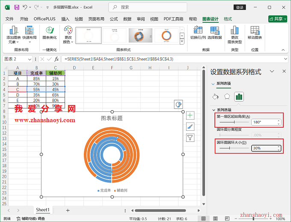This screenshot has width=291, height=222.
Task: Collapse the 系列选项 section in format pane
Action: [x=214, y=110]
